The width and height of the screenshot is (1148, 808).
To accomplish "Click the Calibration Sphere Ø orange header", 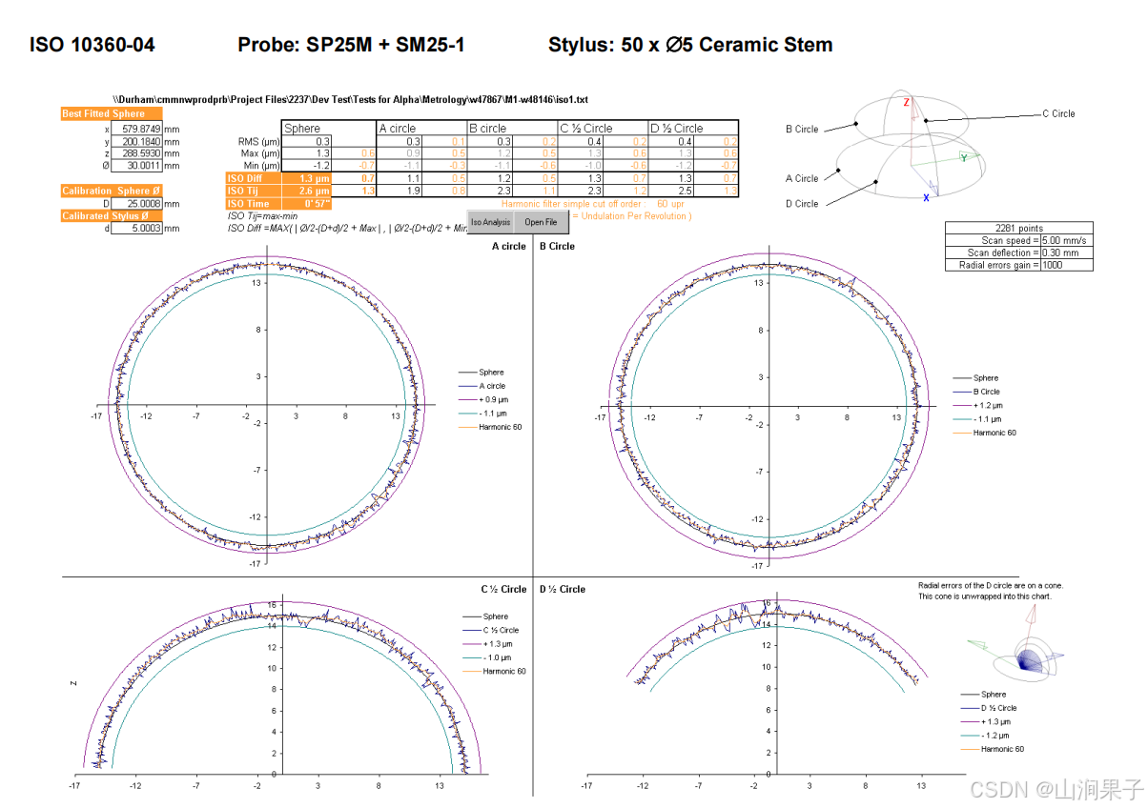I will [x=111, y=191].
